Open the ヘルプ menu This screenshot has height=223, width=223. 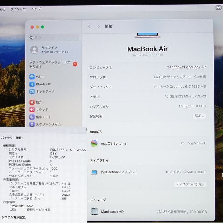36,9
